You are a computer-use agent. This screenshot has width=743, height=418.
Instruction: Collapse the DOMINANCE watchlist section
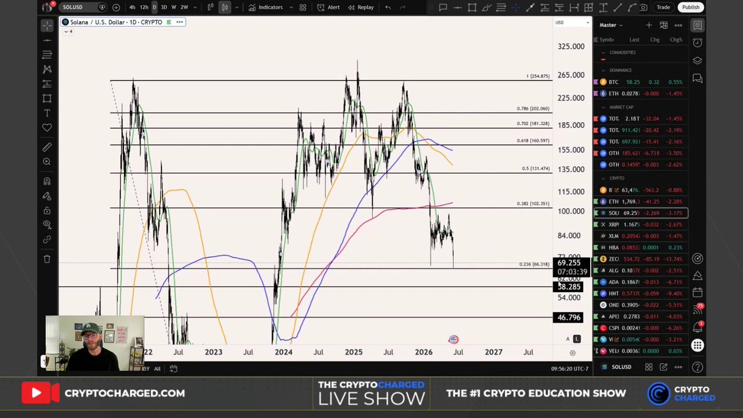[604, 70]
